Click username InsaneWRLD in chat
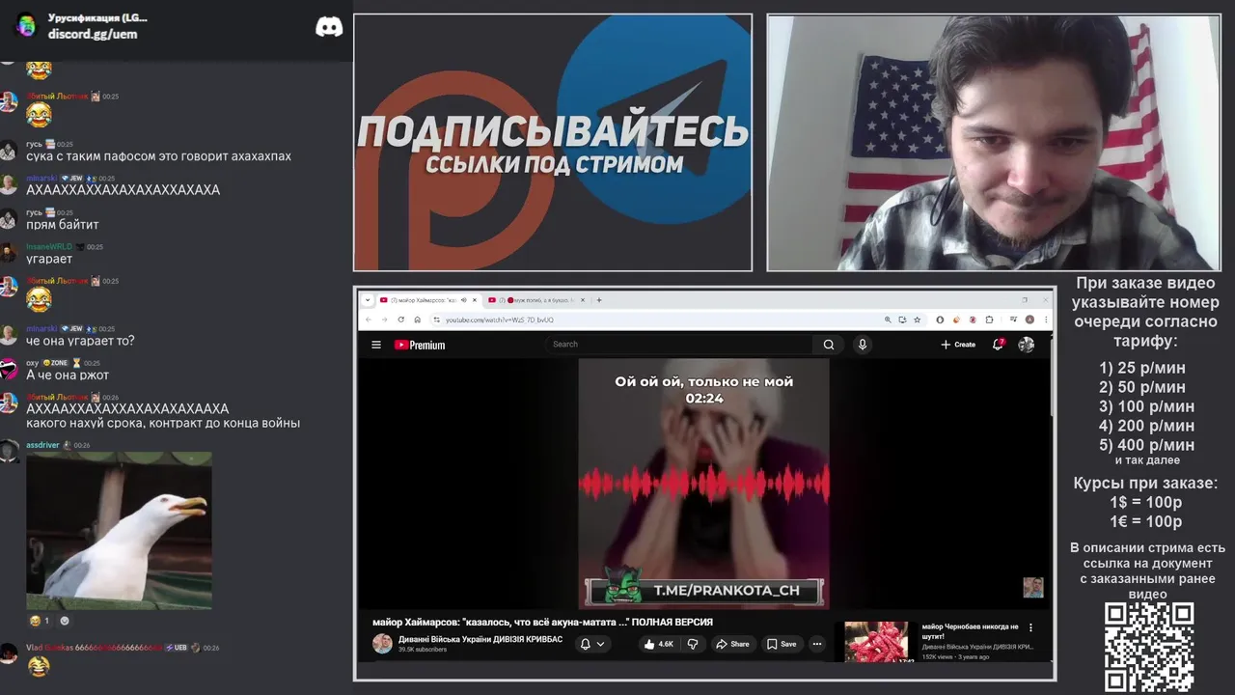Viewport: 1235px width, 695px height. point(49,246)
